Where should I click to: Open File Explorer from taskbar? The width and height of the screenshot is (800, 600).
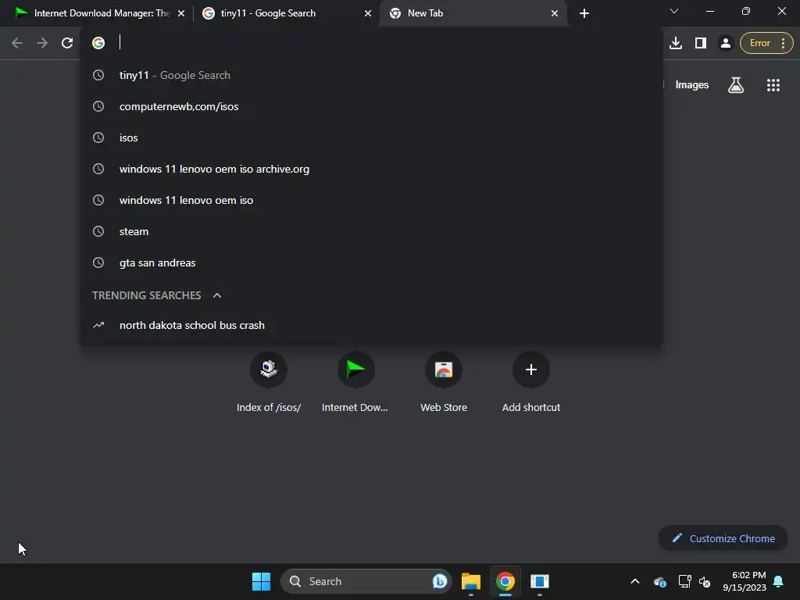point(471,581)
